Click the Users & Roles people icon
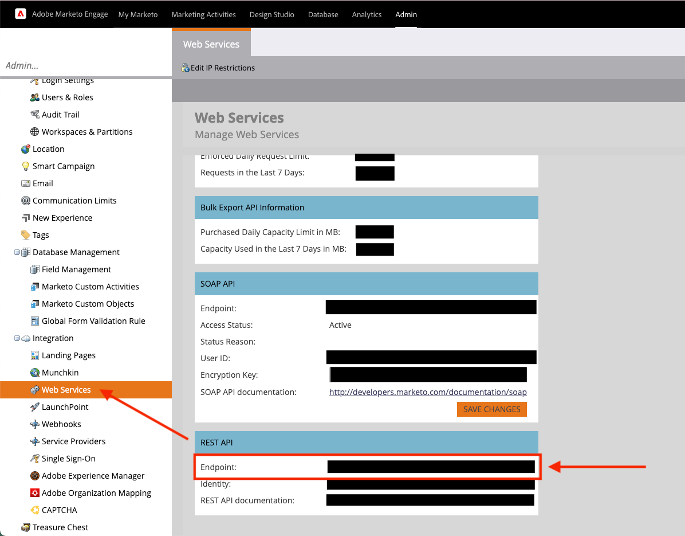 pos(35,97)
